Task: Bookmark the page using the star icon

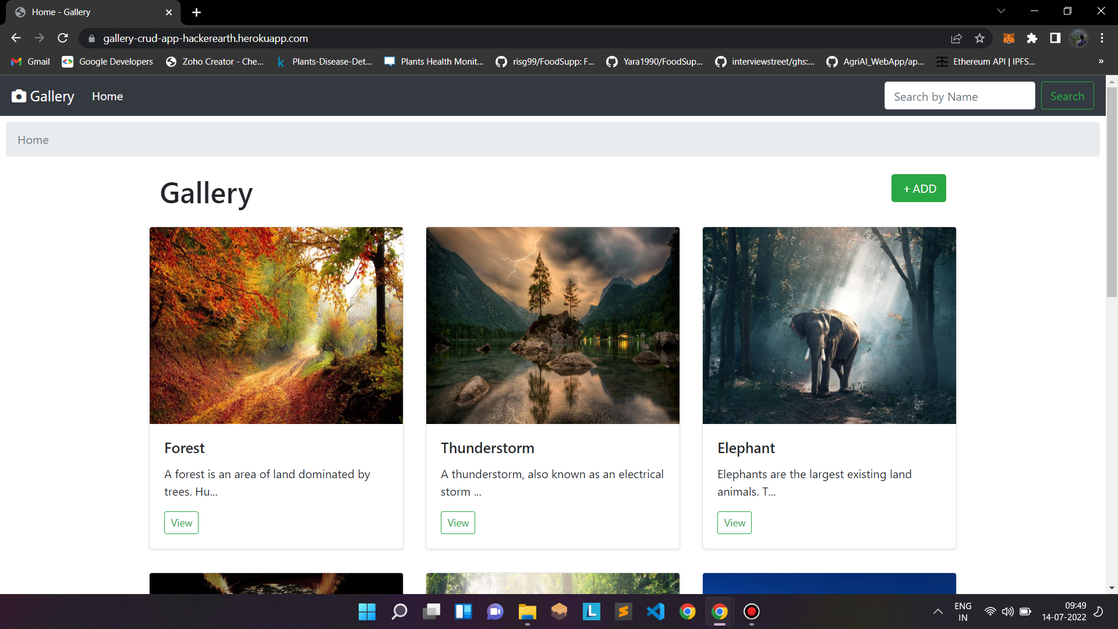Action: click(980, 38)
